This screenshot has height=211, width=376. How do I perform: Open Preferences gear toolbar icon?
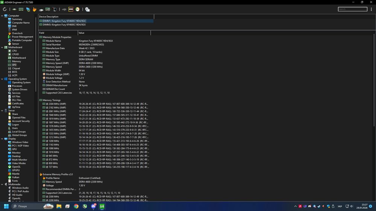pyautogui.click(x=87, y=9)
